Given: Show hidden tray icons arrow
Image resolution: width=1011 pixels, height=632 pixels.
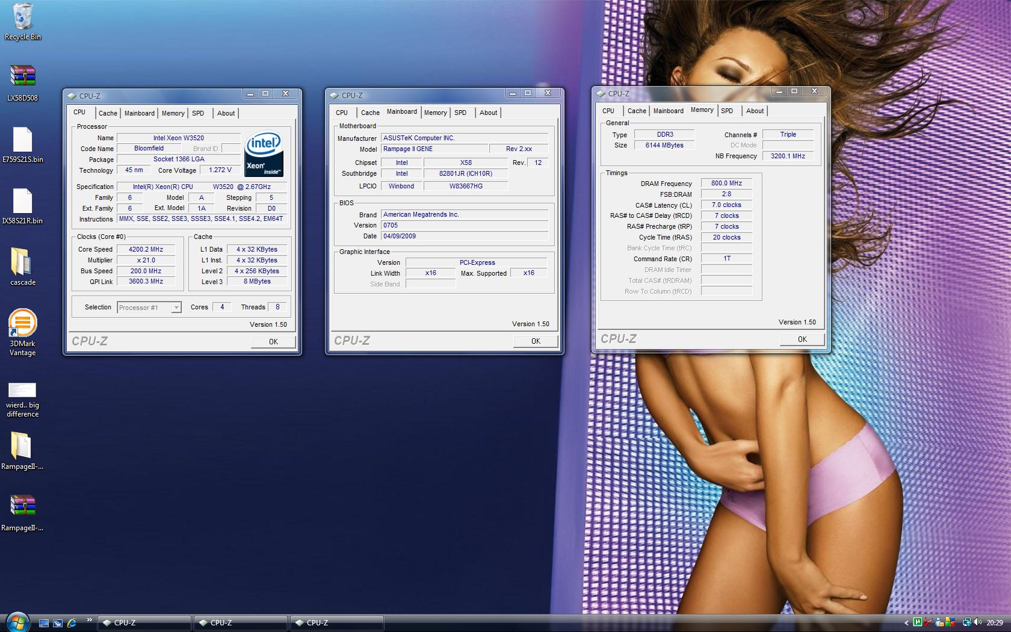Looking at the screenshot, I should pos(906,623).
